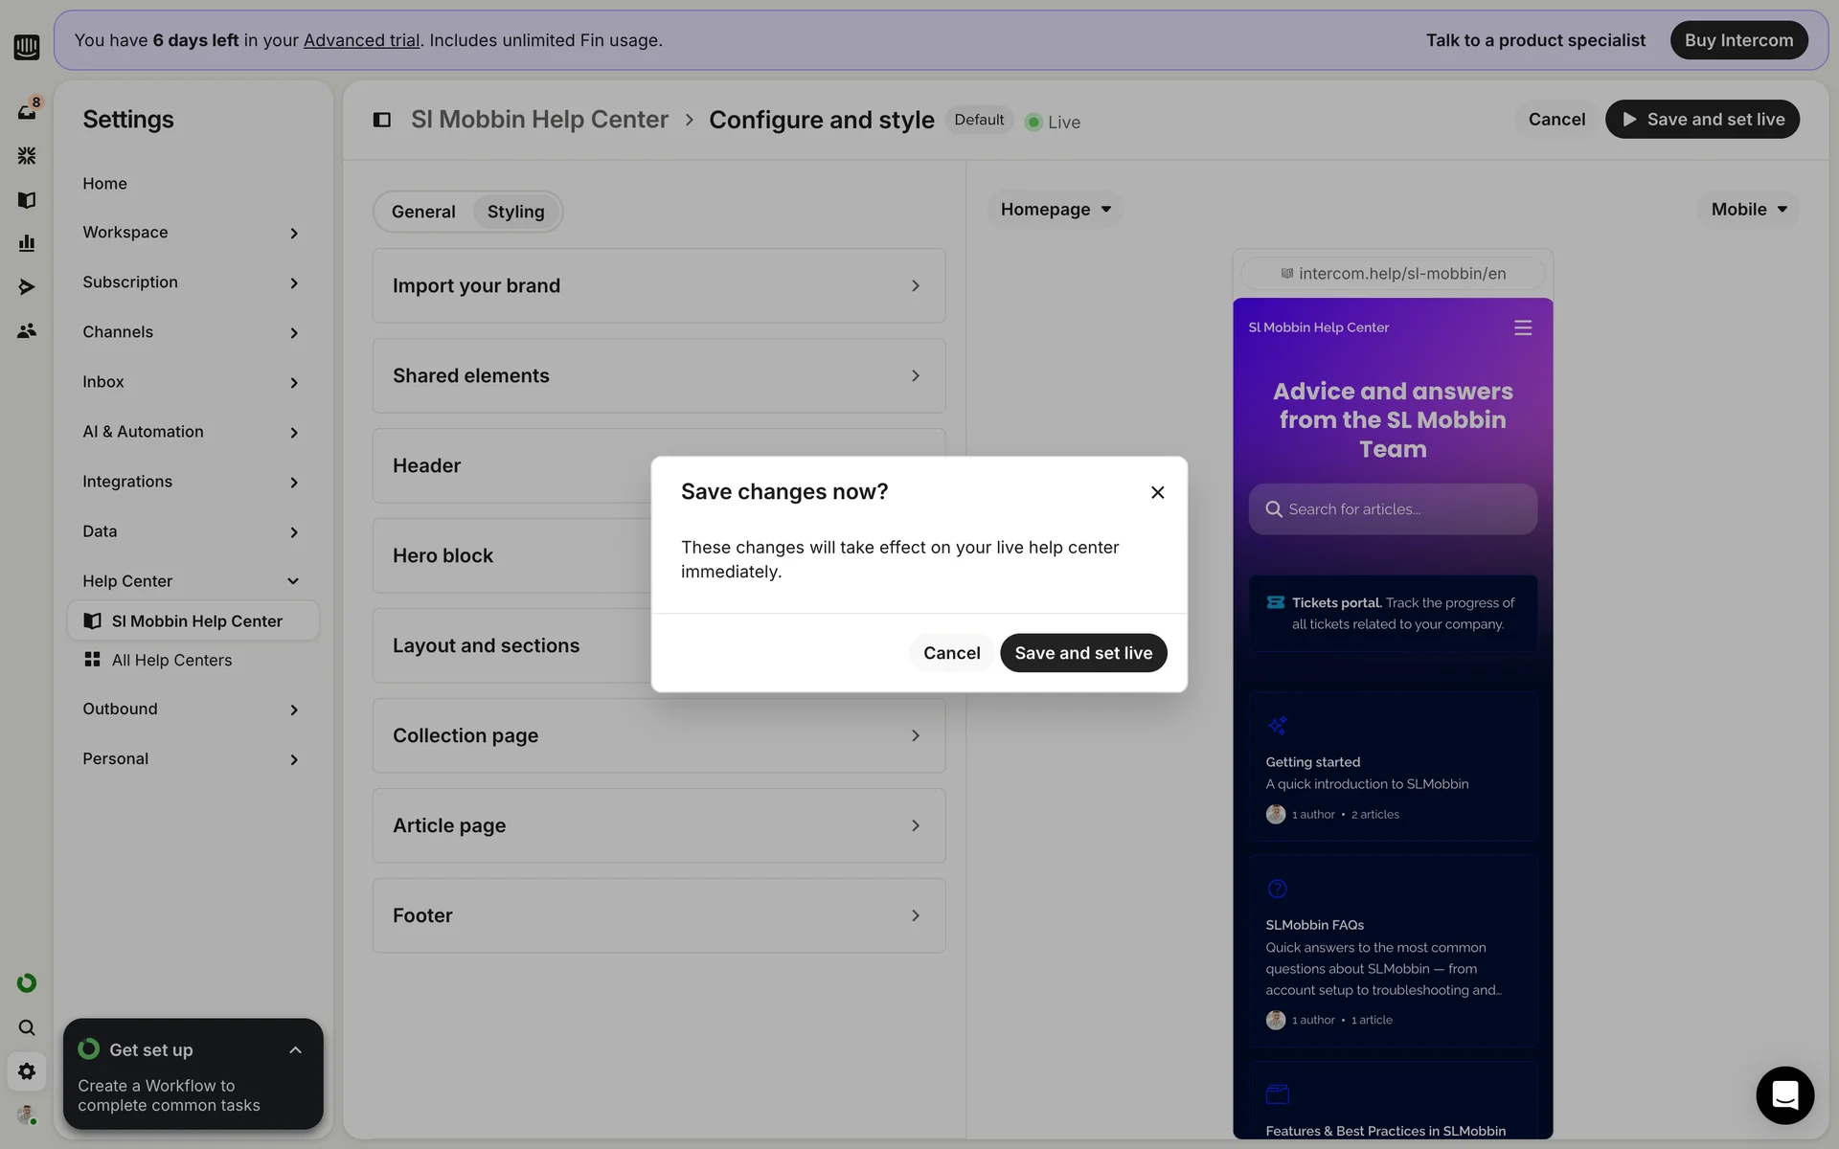
Task: Open the Reports bar chart icon
Action: (27, 243)
